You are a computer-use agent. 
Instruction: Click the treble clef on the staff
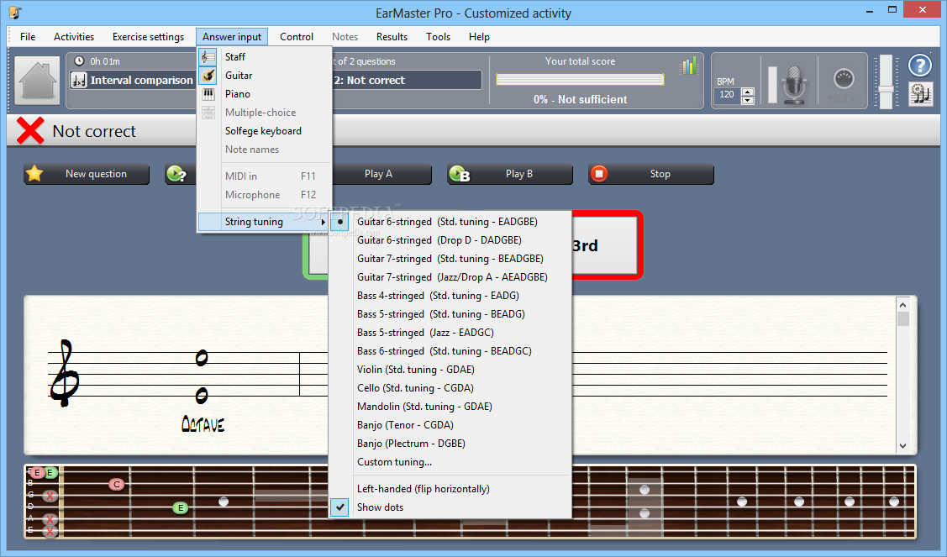click(64, 373)
